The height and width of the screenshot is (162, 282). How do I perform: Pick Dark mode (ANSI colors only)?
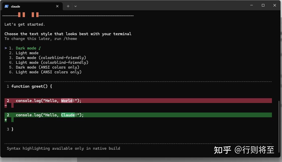click(x=48, y=67)
